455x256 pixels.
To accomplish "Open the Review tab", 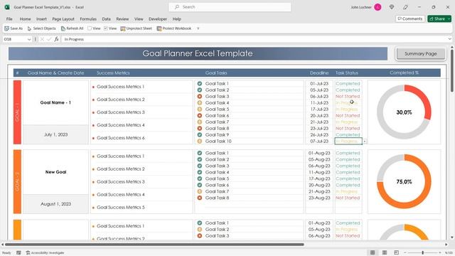I will (122, 19).
